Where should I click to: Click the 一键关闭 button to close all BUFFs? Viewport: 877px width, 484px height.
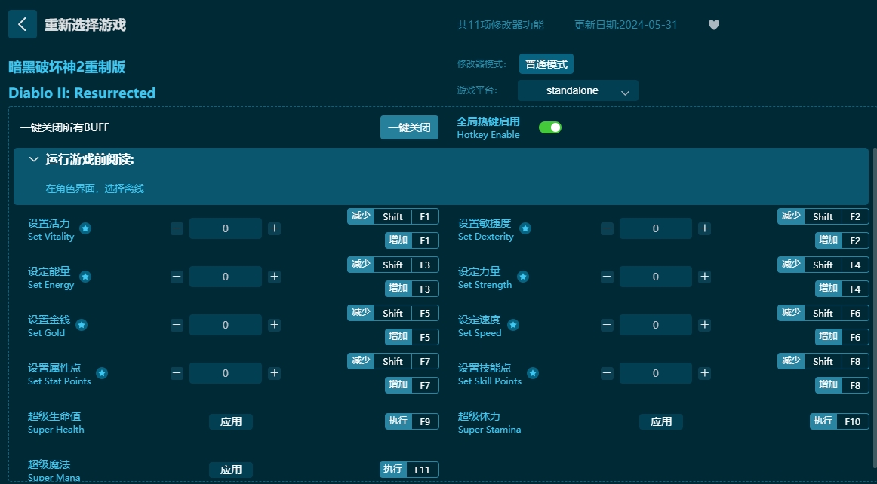(409, 127)
